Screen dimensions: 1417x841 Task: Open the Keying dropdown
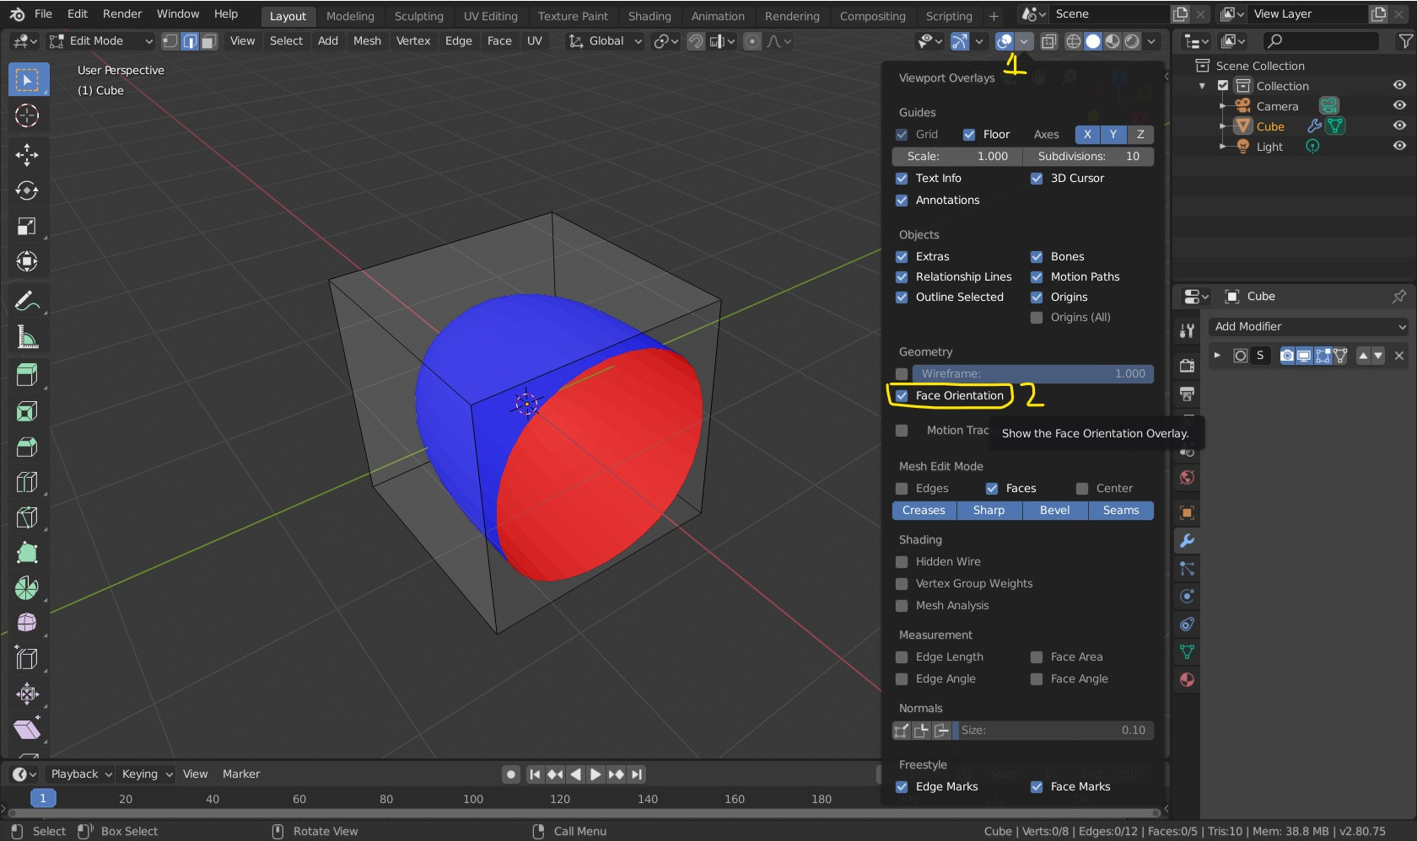click(147, 774)
